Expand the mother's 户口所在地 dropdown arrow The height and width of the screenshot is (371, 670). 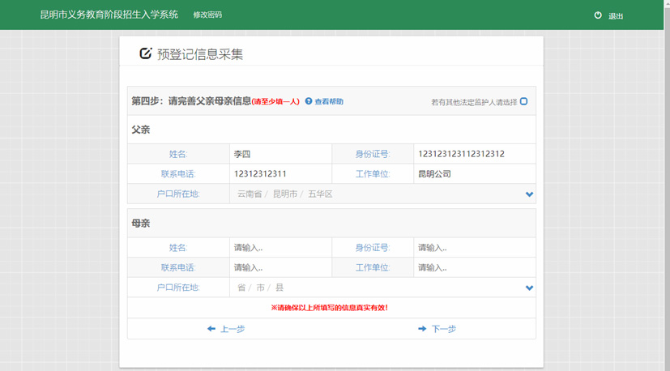(x=529, y=288)
